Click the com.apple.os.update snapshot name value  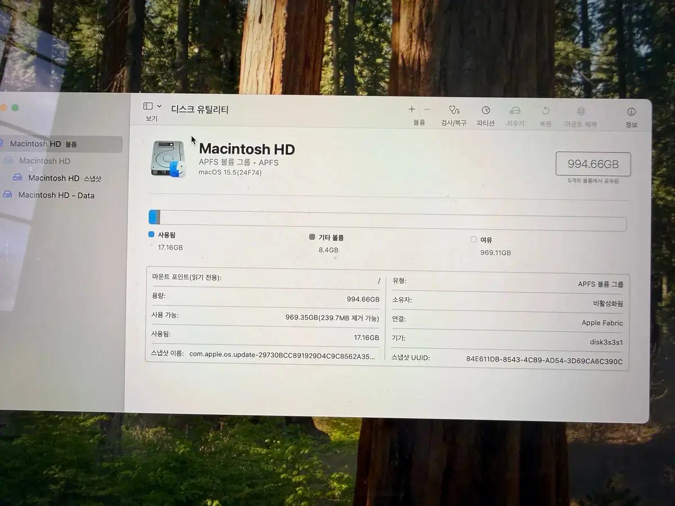tap(282, 355)
